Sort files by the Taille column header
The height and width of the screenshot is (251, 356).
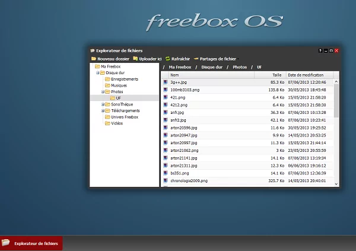pos(276,75)
